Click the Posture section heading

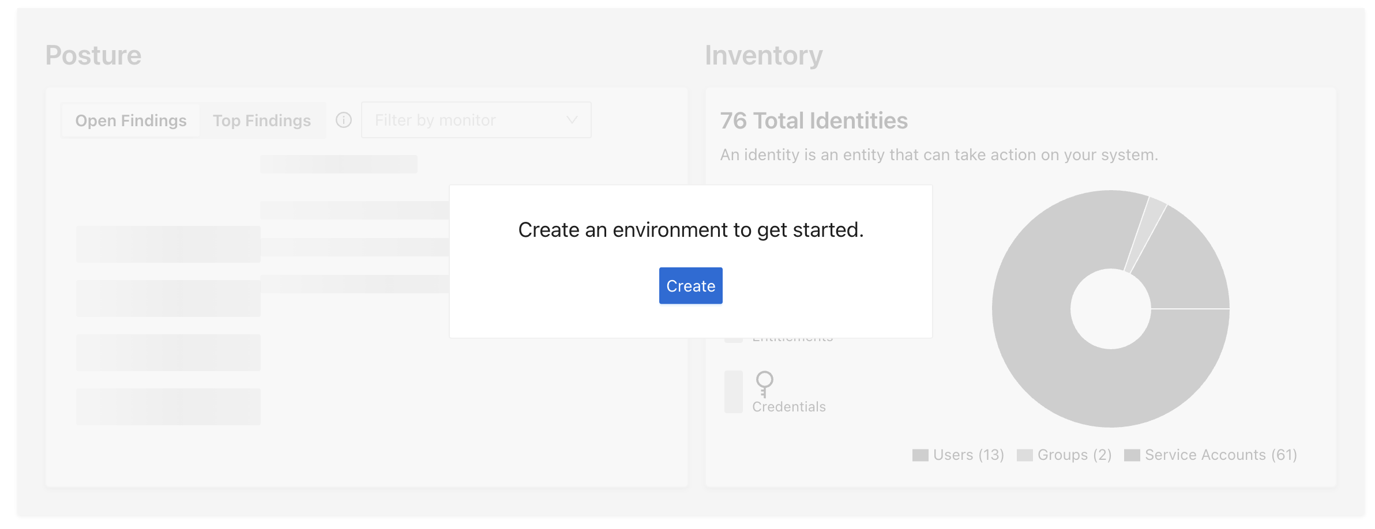point(93,55)
